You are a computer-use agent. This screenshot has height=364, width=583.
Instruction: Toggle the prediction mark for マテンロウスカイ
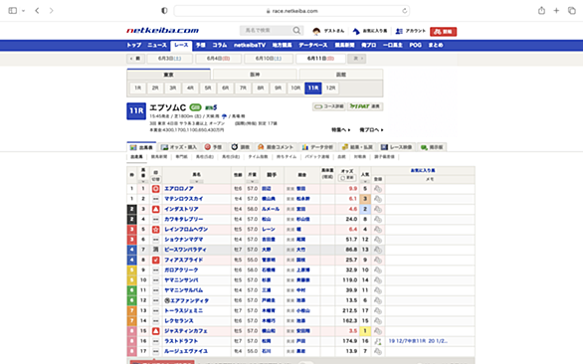click(156, 199)
